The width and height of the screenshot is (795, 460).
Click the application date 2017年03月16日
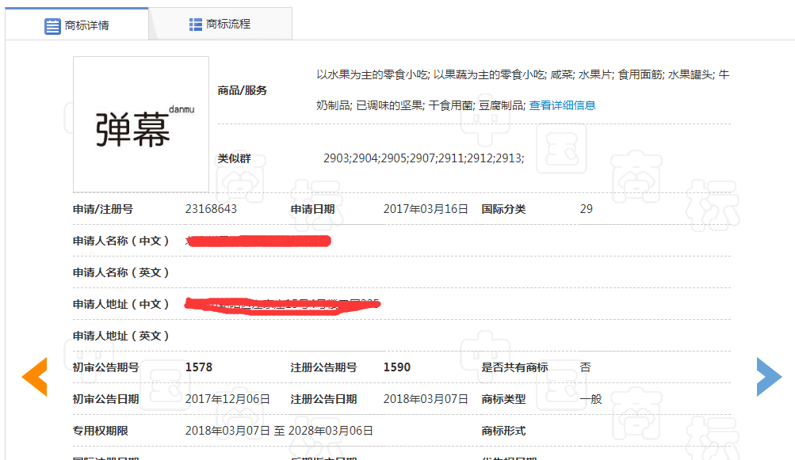426,209
